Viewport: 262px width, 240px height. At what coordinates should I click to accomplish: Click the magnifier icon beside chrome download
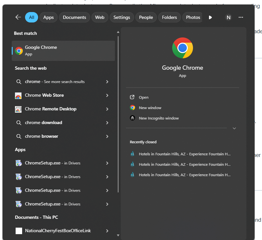coord(19,123)
